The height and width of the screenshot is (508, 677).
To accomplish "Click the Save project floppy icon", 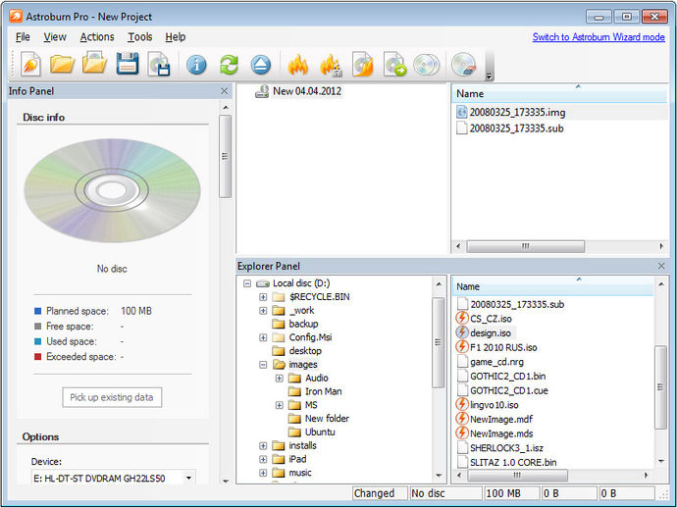I will pos(128,65).
